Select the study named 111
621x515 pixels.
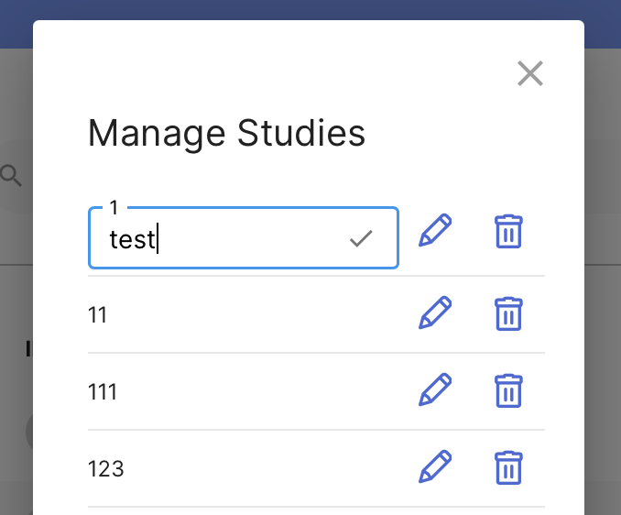[103, 392]
